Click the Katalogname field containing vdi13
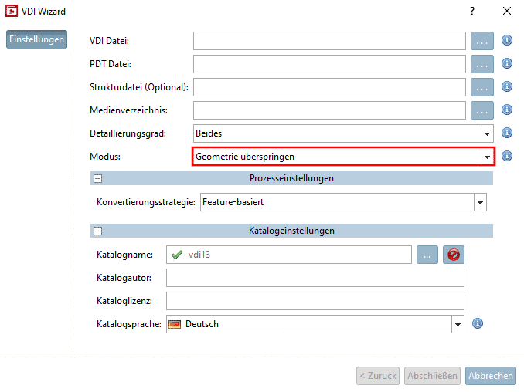Screen dimensions: 524x392 point(289,255)
